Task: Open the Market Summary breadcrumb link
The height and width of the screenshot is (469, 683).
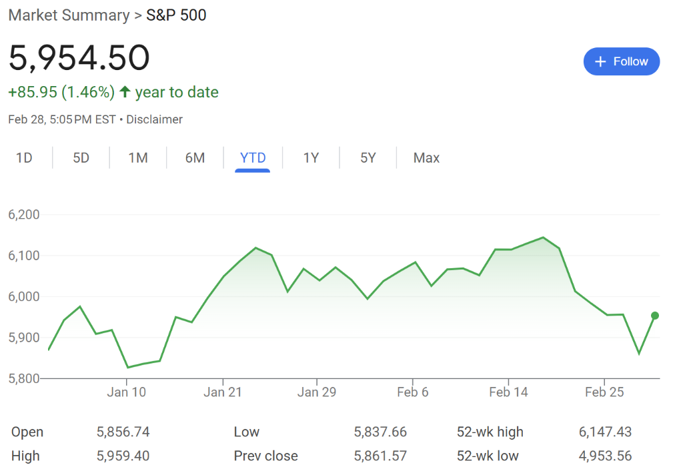Action: tap(69, 15)
